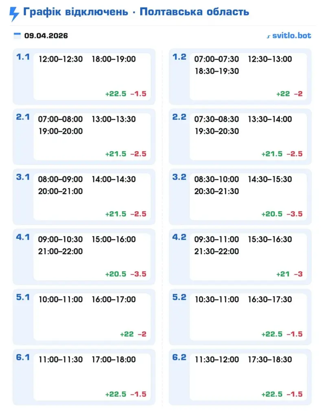Click the group 2.1 label
The width and height of the screenshot is (324, 416).
[23, 117]
